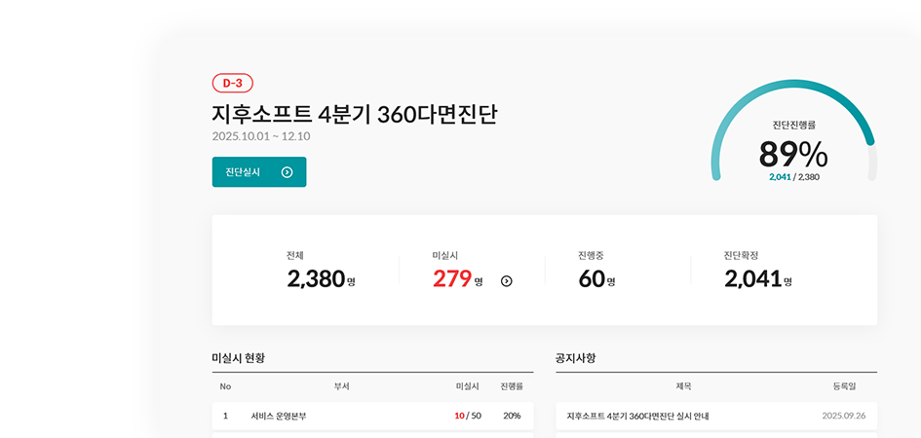
Task: Click the 진단확정 count 2,041
Action: click(x=753, y=279)
